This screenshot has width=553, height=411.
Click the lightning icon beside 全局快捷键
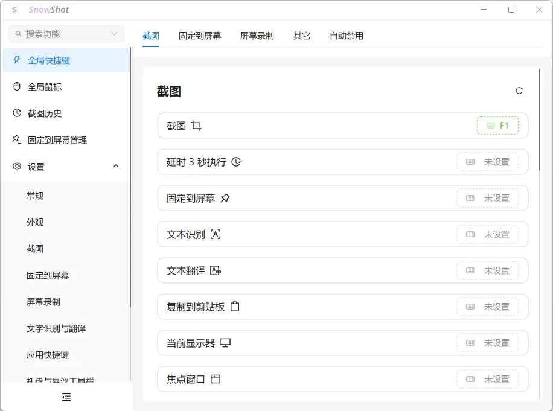tap(16, 60)
